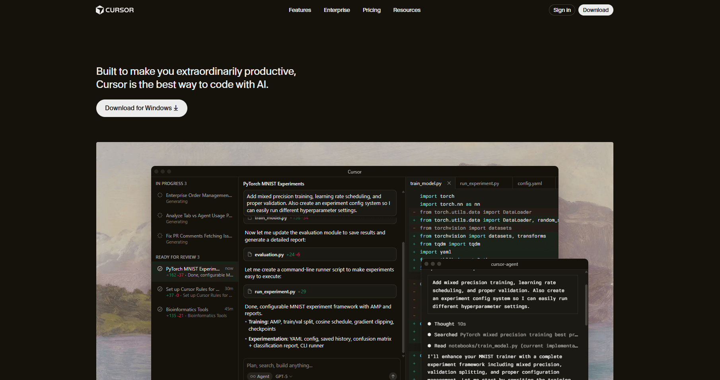Click Searched PyTorch mixed precision step
720x380 pixels.
pos(502,335)
